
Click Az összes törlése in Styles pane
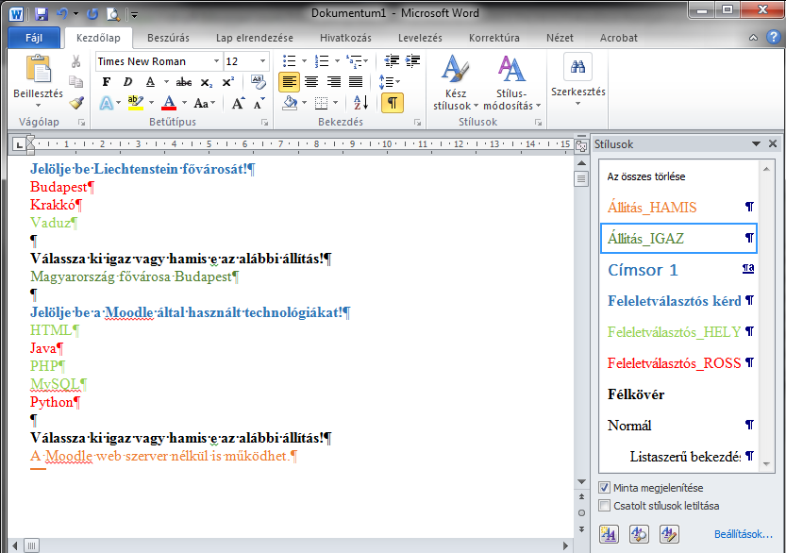(647, 176)
